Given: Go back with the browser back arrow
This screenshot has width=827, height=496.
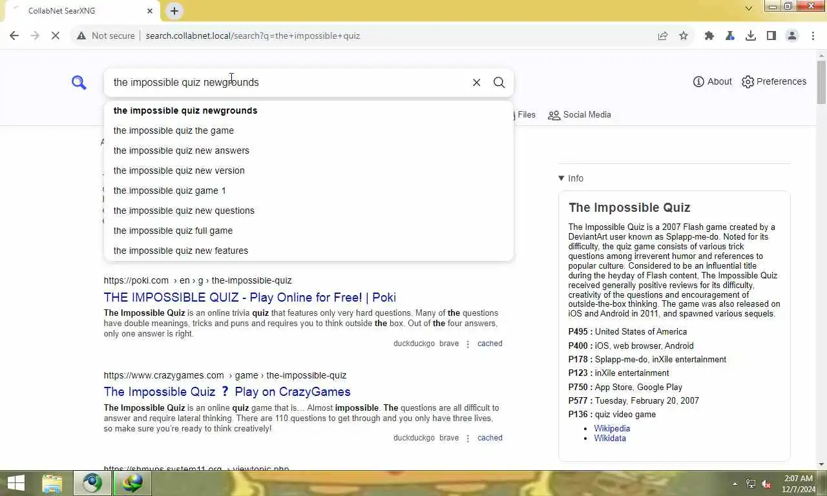Looking at the screenshot, I should coord(14,36).
